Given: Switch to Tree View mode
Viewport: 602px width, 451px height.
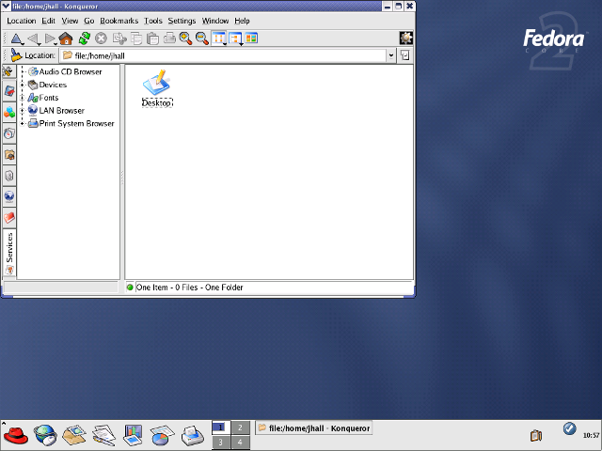Looking at the screenshot, I should tap(235, 39).
